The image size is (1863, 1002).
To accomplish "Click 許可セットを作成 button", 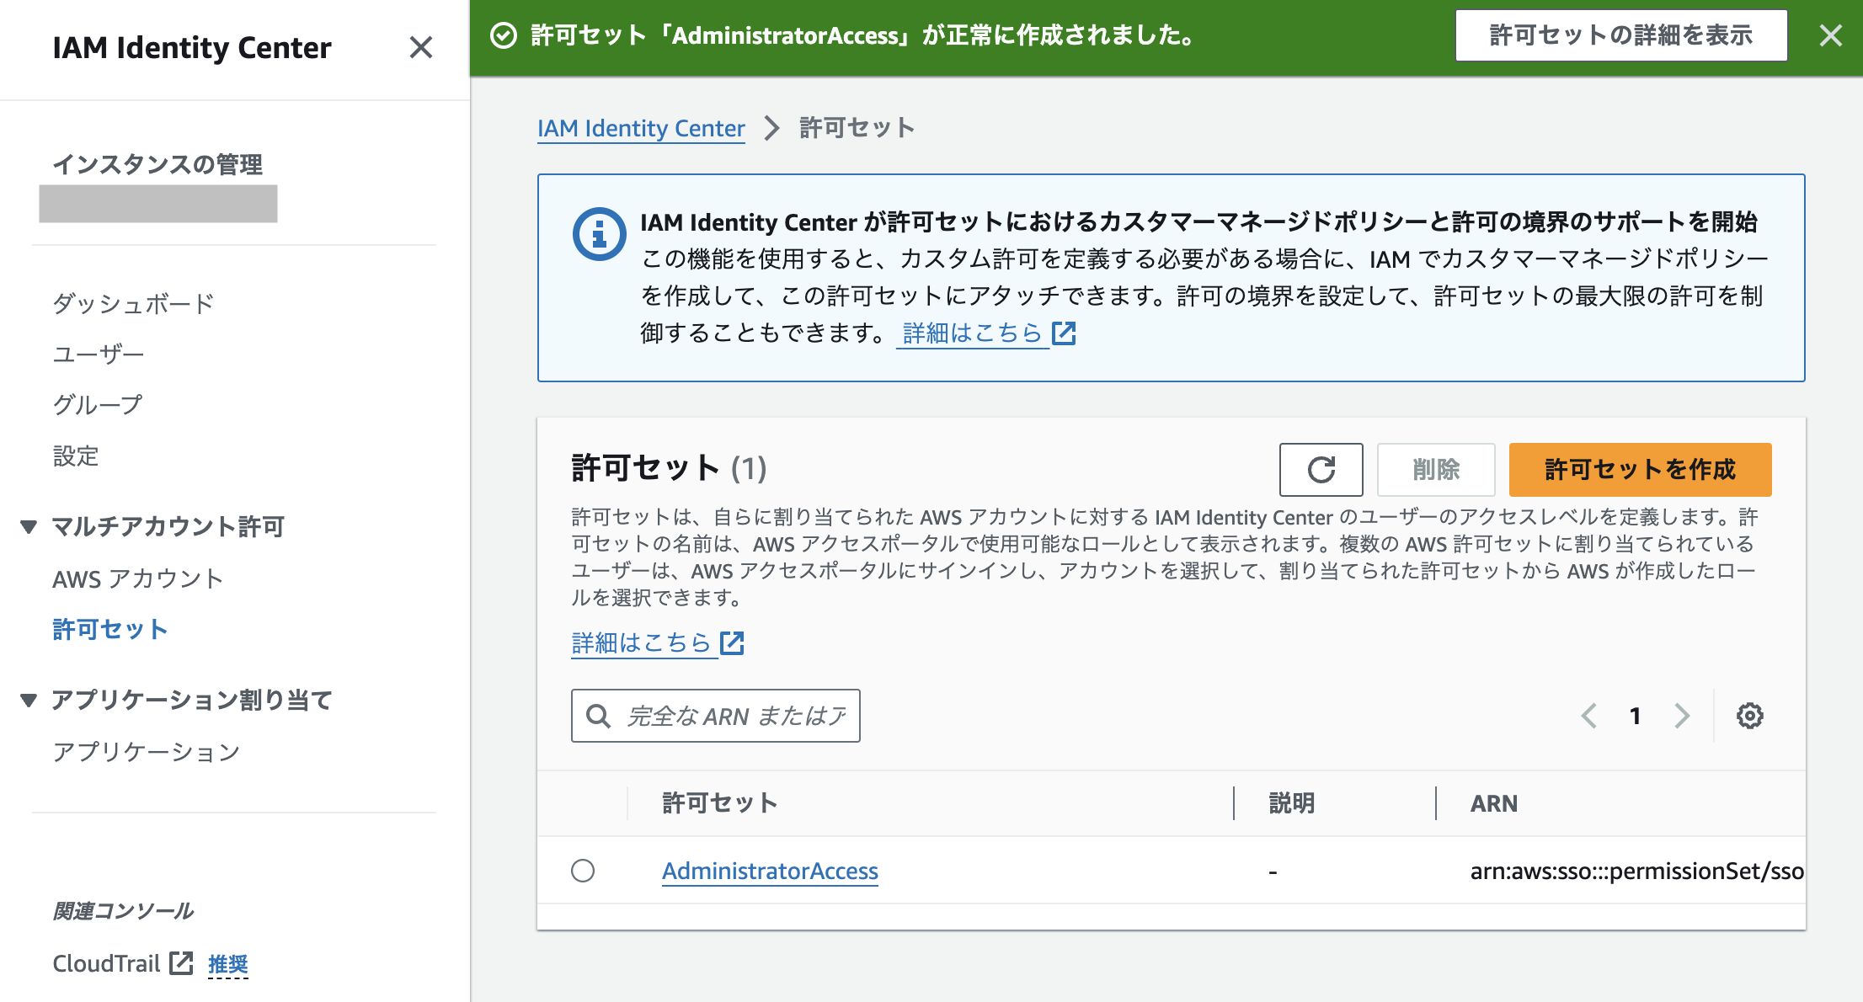I will pos(1640,469).
